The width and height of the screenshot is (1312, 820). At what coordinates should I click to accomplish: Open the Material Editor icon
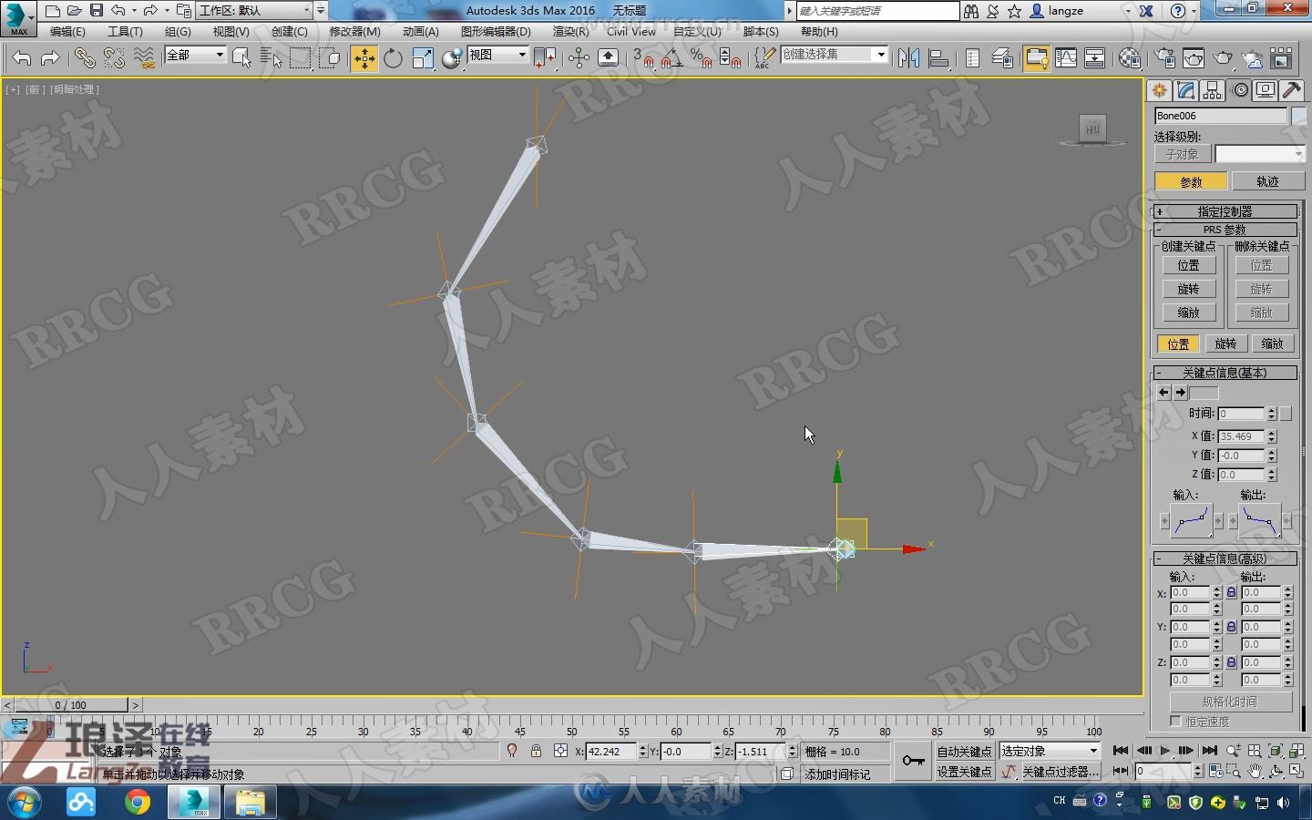click(x=1130, y=58)
